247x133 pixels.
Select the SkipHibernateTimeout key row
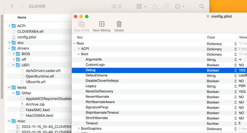tap(159, 113)
